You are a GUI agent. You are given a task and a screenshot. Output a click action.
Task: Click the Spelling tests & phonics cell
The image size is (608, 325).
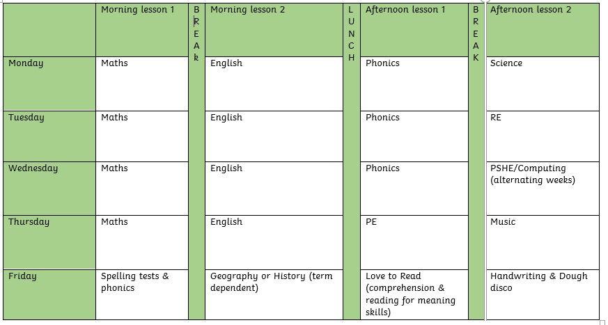tap(142, 295)
